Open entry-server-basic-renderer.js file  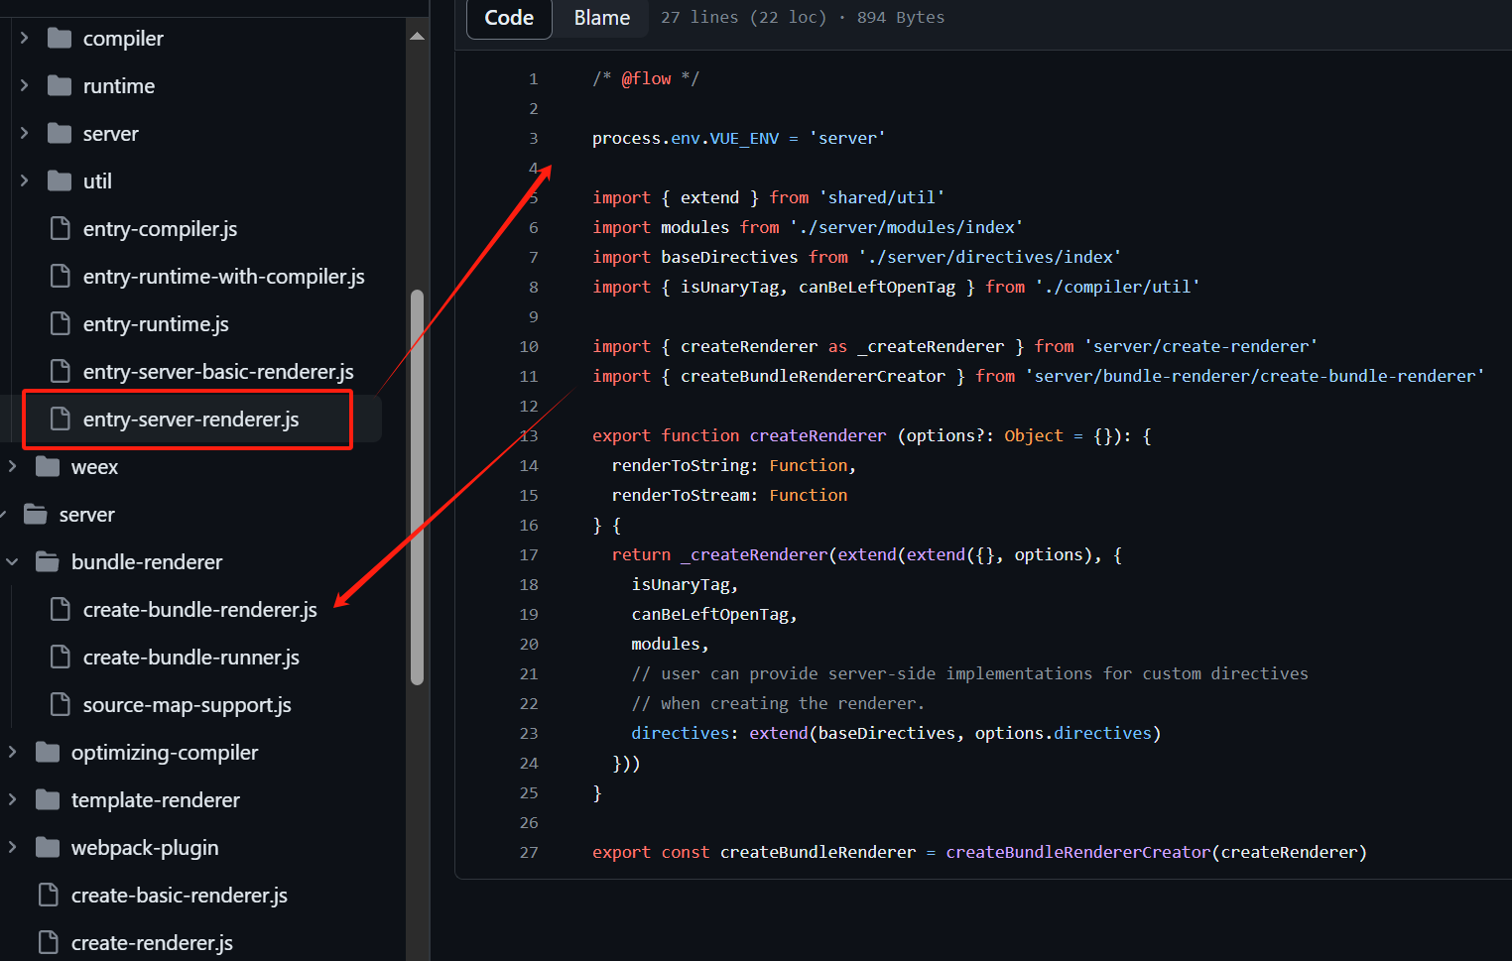click(218, 372)
